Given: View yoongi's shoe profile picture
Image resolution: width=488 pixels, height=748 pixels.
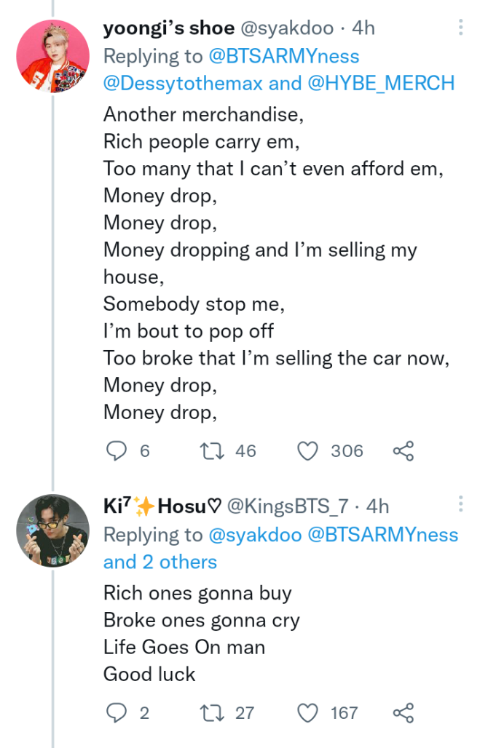Looking at the screenshot, I should click(52, 56).
